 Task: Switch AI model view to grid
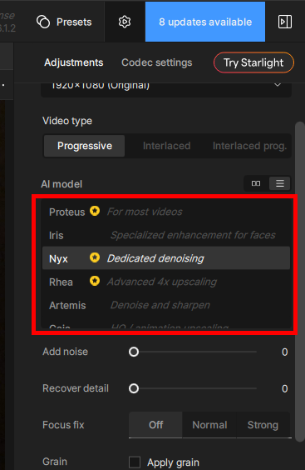click(256, 183)
